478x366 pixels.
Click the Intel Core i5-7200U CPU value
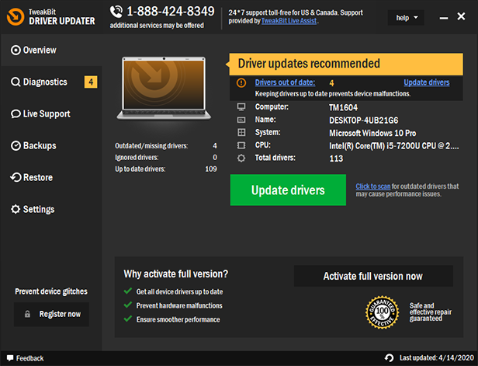pyautogui.click(x=394, y=146)
